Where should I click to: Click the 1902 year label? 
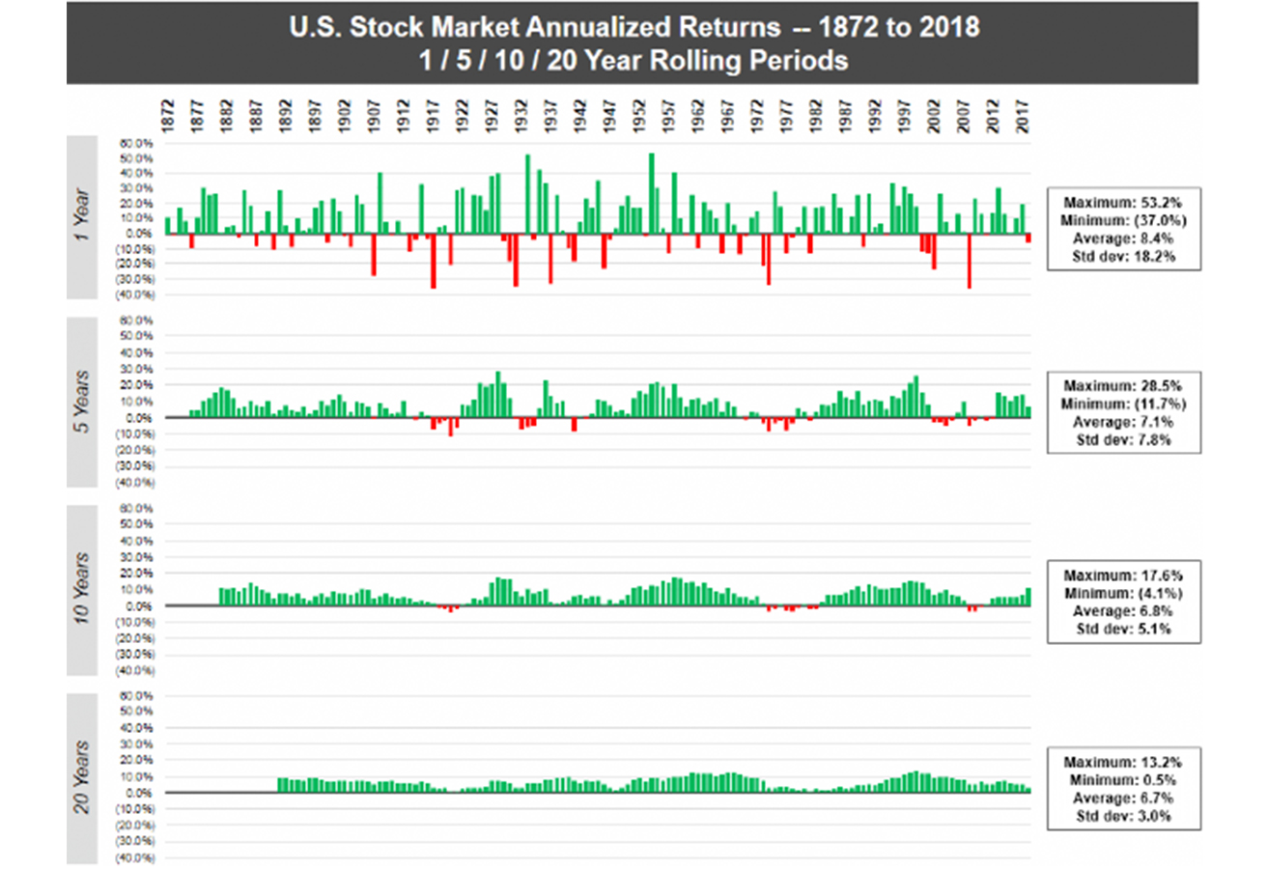[x=345, y=115]
